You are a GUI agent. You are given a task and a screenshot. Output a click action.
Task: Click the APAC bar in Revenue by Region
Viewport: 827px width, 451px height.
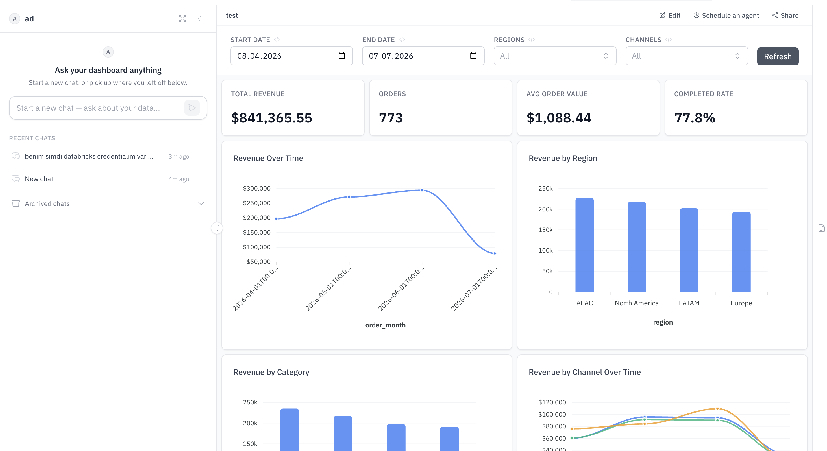tap(584, 245)
